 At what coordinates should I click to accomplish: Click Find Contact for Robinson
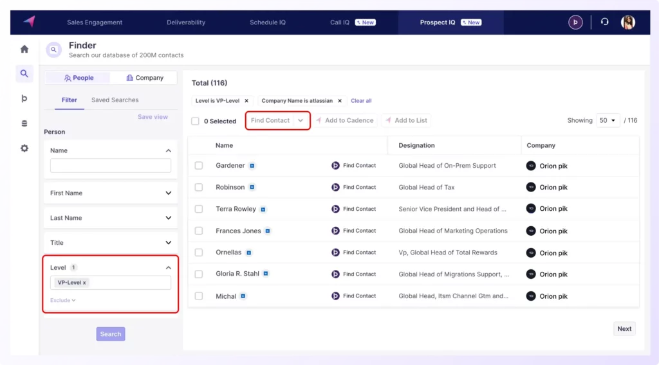pyautogui.click(x=353, y=187)
